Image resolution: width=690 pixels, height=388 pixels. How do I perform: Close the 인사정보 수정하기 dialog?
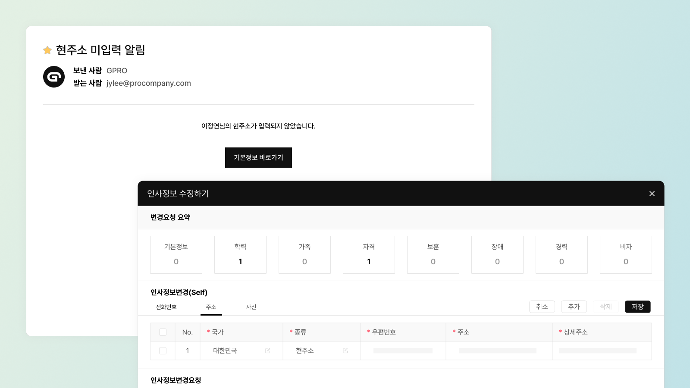pos(652,194)
